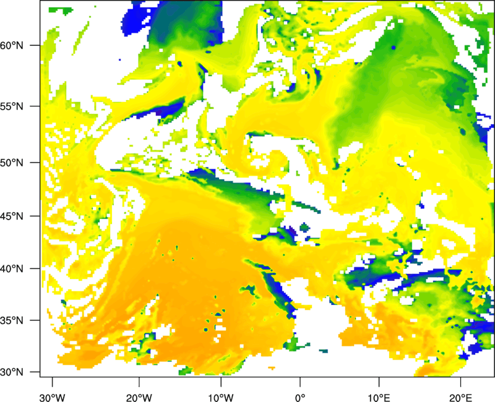Click the 60°N latitude label
This screenshot has height=402, width=495.
click(12, 46)
